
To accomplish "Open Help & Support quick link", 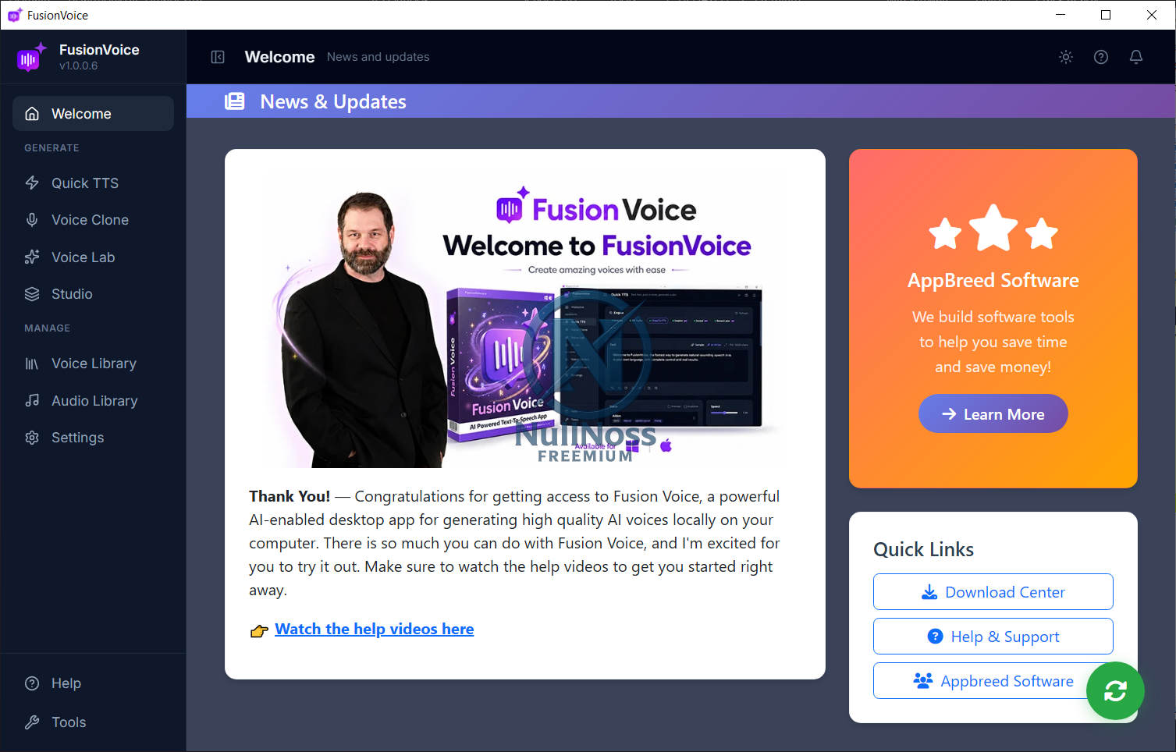I will tap(993, 637).
